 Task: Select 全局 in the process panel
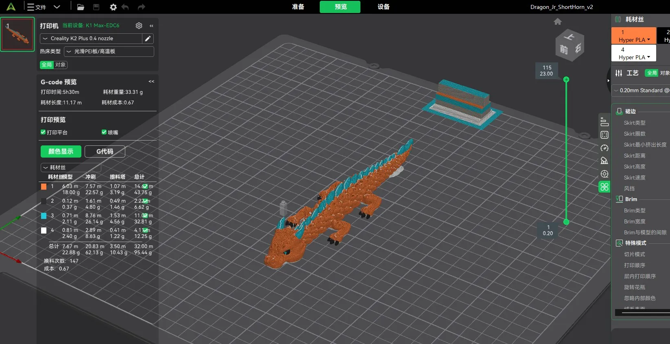pyautogui.click(x=652, y=73)
